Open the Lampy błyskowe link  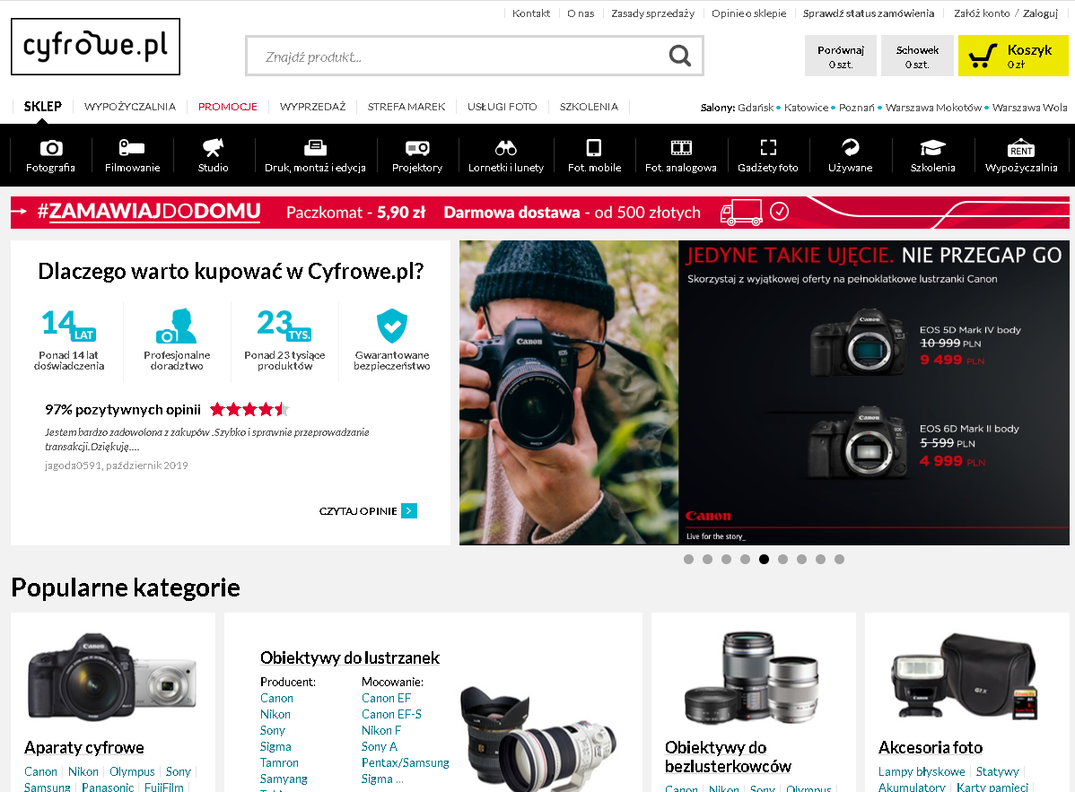coord(922,771)
